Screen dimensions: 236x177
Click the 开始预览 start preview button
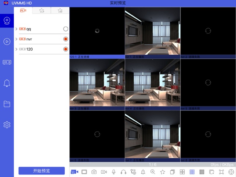point(41,171)
